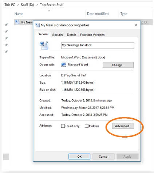
Task: Expand the breadcrumb chevron after Stuff (D:)
Action: pos(37,5)
